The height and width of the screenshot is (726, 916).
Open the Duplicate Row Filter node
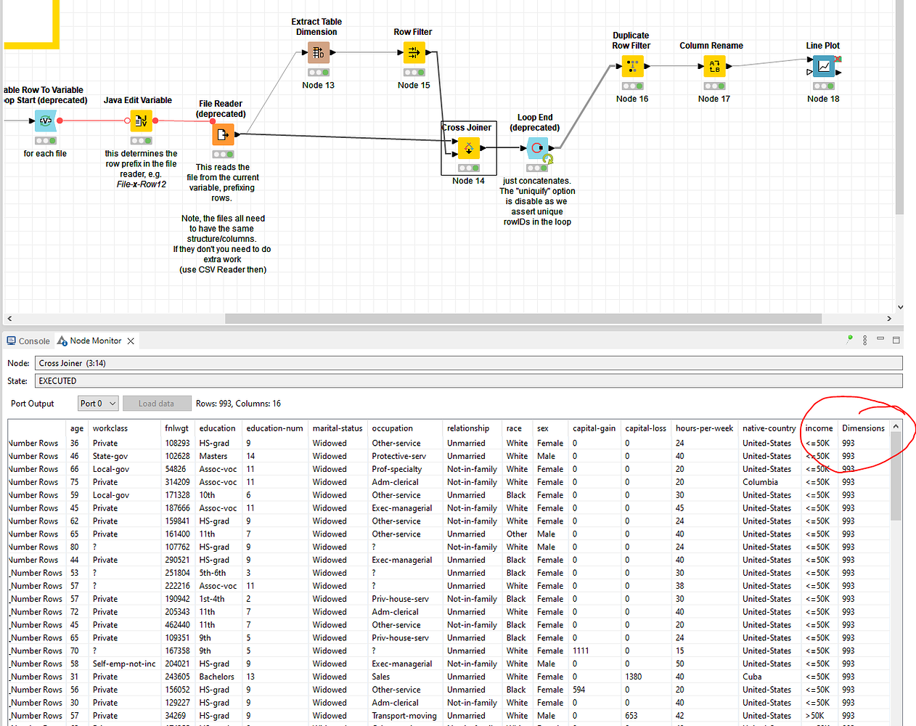(x=632, y=66)
